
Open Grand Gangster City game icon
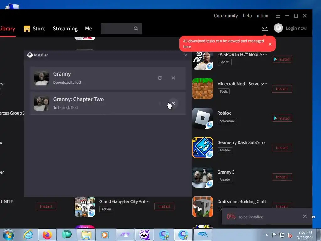pos(85,207)
